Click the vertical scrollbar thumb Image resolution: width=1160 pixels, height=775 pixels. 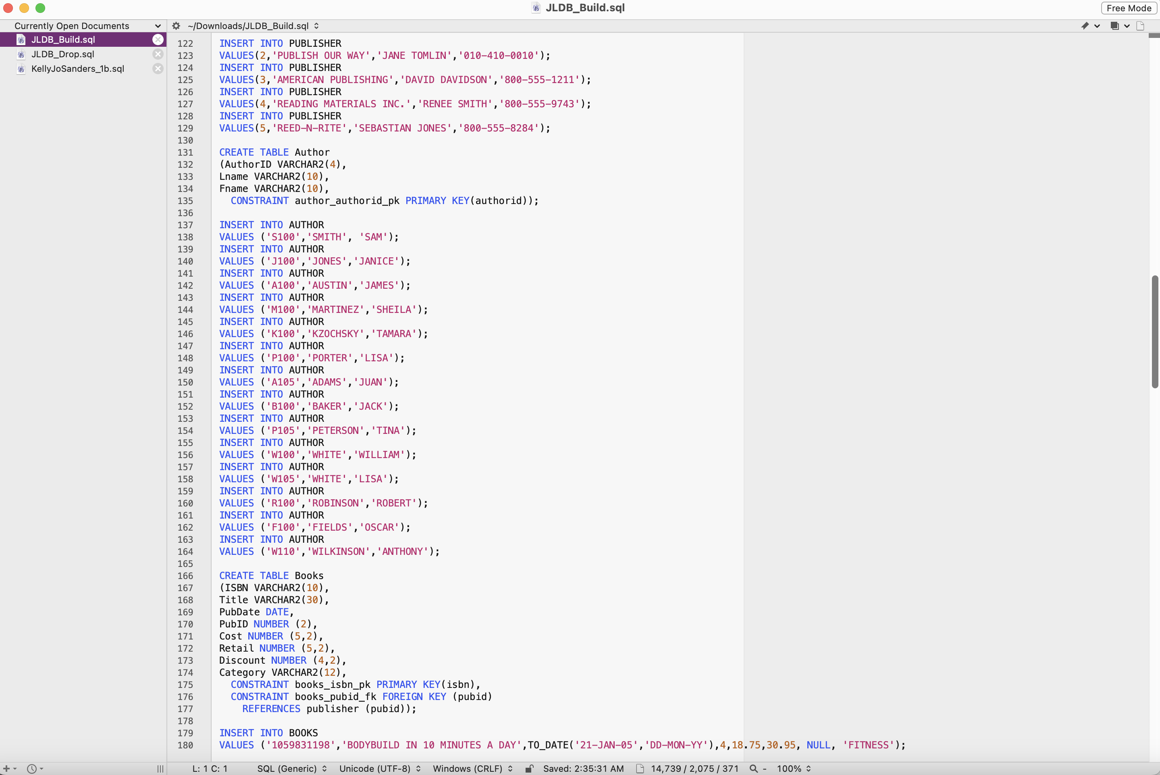coord(1155,331)
